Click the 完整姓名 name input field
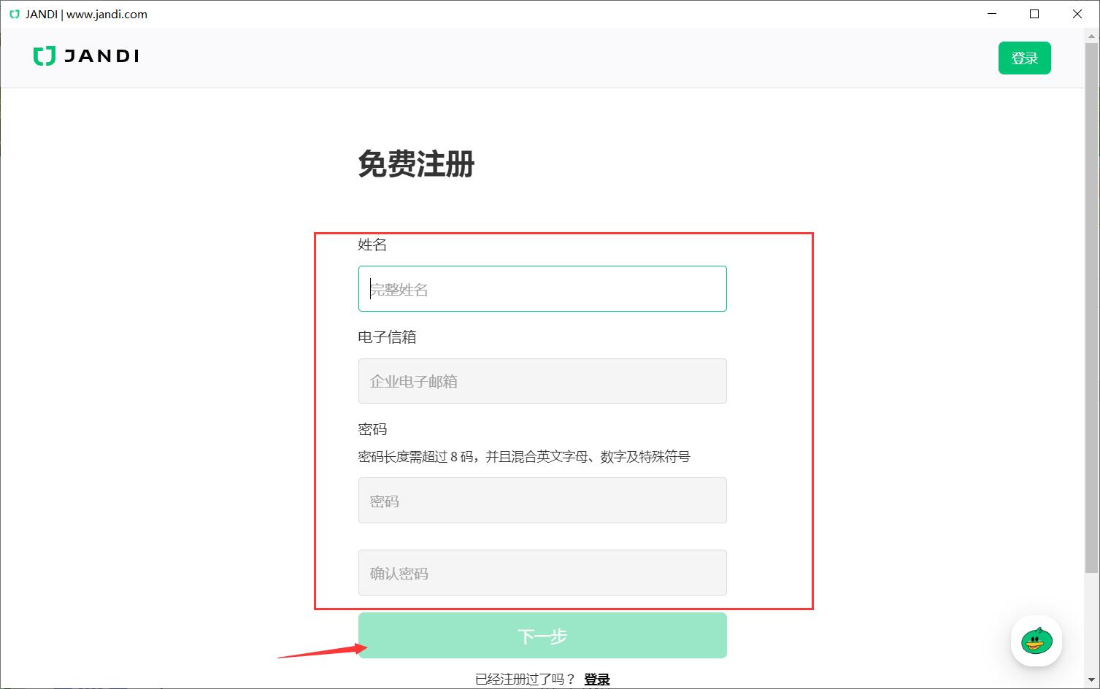 [542, 289]
